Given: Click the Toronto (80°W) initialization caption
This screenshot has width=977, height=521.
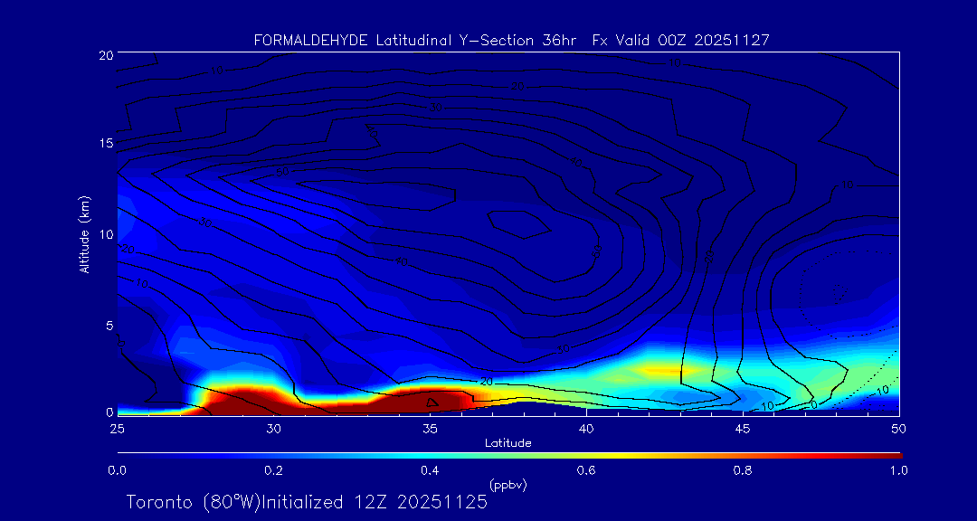Looking at the screenshot, I should coord(307,502).
